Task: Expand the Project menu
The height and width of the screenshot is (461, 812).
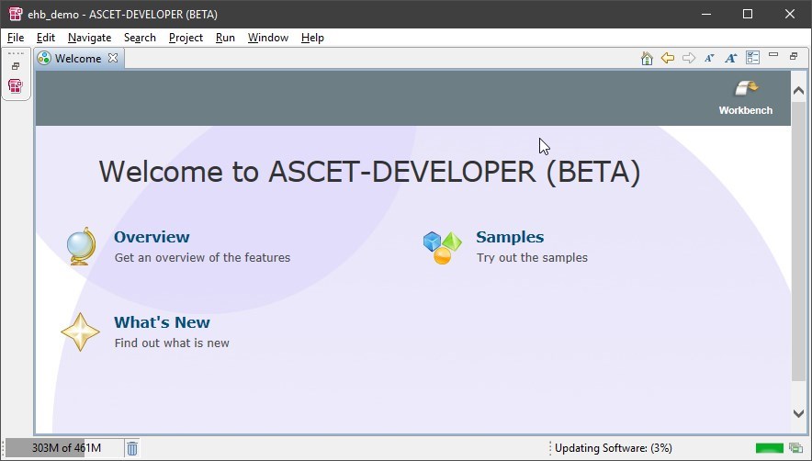Action: (x=186, y=38)
